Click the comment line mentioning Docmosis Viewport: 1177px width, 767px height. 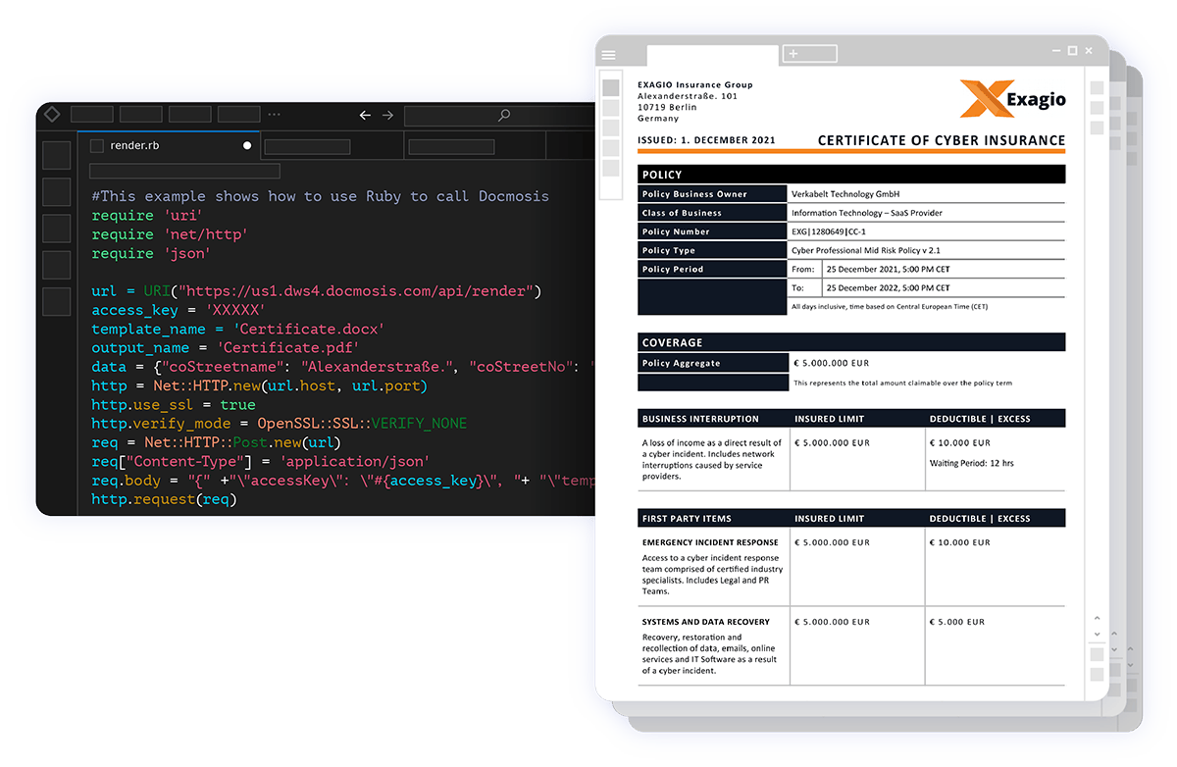tap(320, 196)
